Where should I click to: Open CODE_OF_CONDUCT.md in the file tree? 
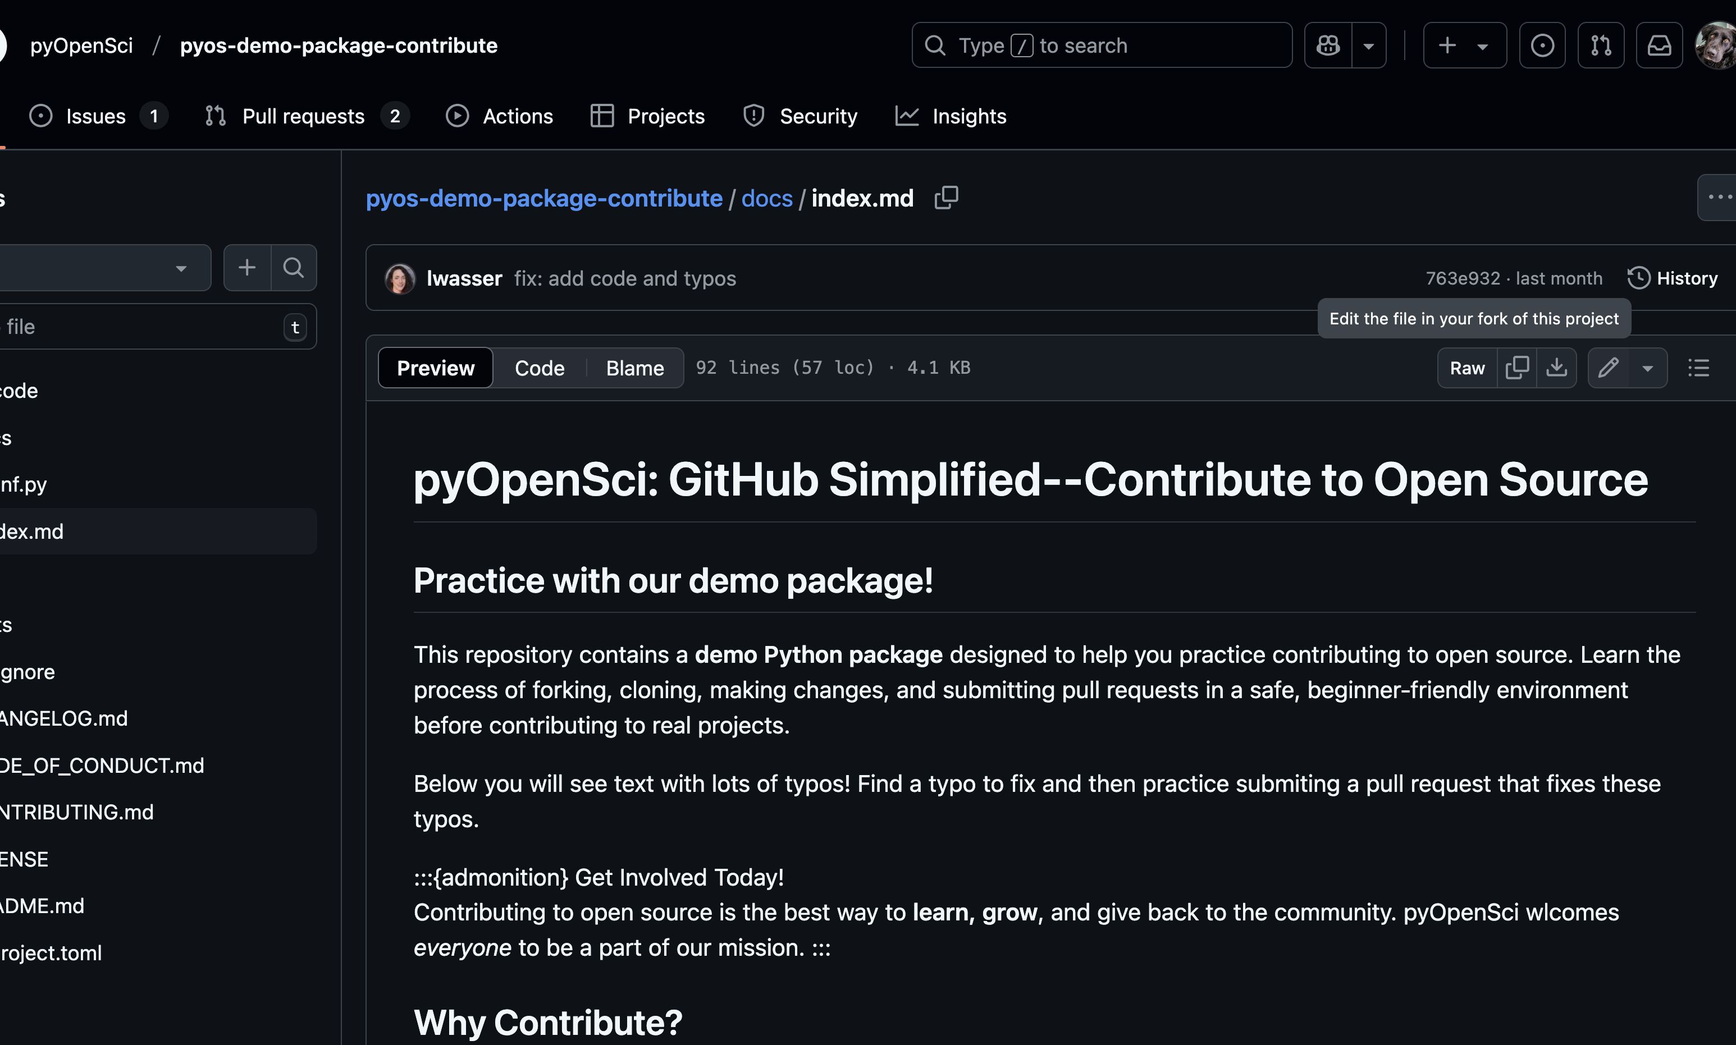(x=158, y=766)
